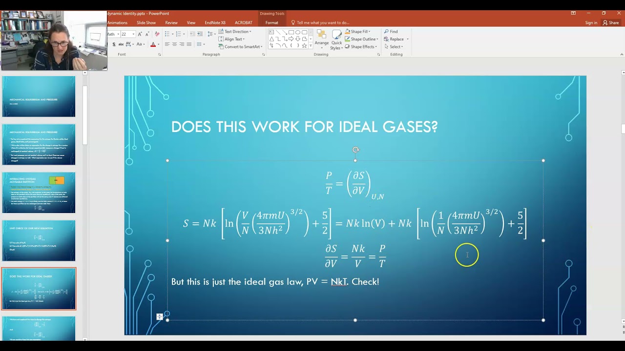
Task: Open the Convert to SmartArt dropdown
Action: click(240, 47)
